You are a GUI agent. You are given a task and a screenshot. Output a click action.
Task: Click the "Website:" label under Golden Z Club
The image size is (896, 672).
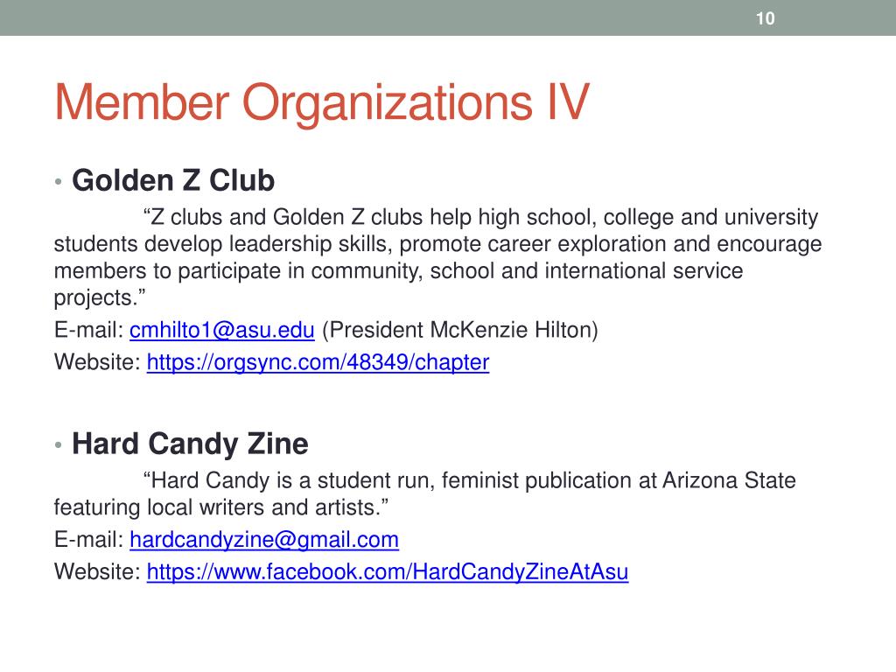97,363
